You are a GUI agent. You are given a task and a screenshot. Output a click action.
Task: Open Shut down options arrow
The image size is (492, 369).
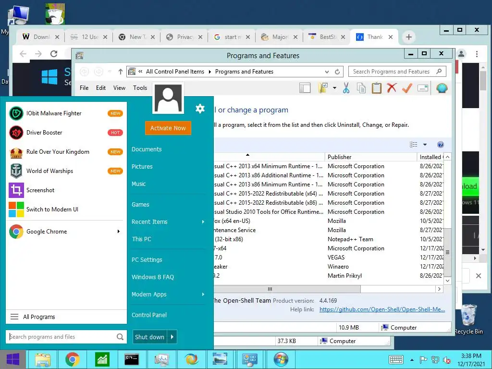[x=172, y=337]
